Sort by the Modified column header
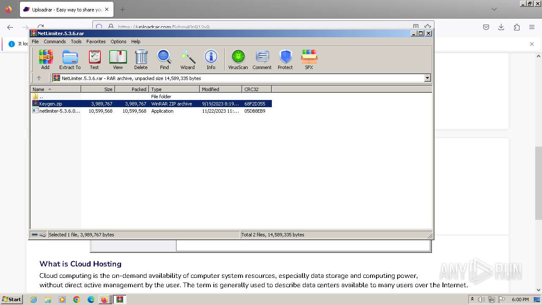The height and width of the screenshot is (305, 542). [x=221, y=89]
